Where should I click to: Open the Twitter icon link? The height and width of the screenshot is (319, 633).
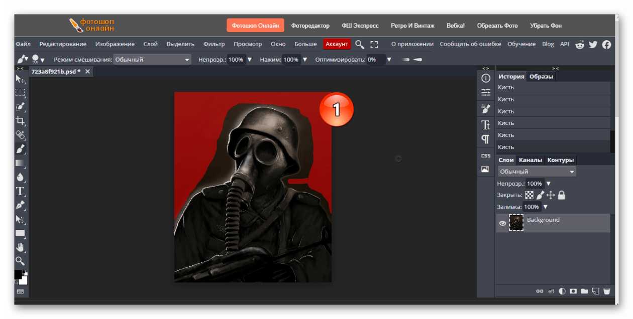coord(593,44)
